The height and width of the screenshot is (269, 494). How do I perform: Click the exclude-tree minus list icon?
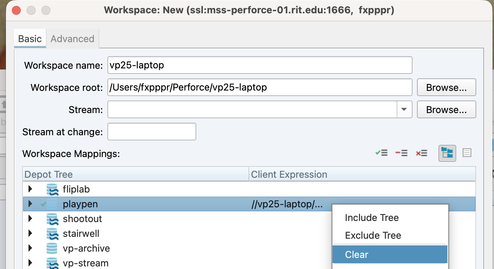(401, 153)
